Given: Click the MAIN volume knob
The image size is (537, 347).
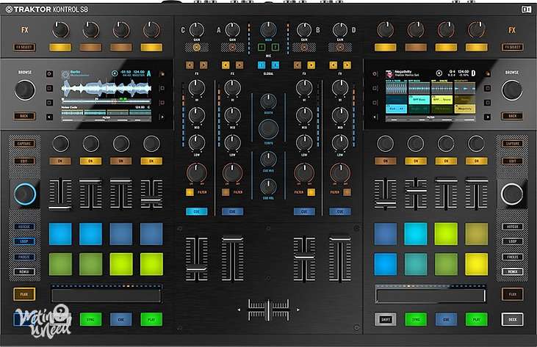Looking at the screenshot, I should (x=268, y=30).
